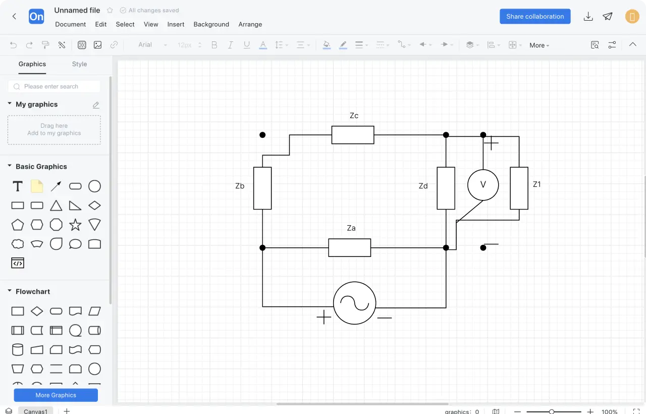Image resolution: width=646 pixels, height=414 pixels.
Task: Select the star shape in Basic Graphics
Action: [75, 225]
